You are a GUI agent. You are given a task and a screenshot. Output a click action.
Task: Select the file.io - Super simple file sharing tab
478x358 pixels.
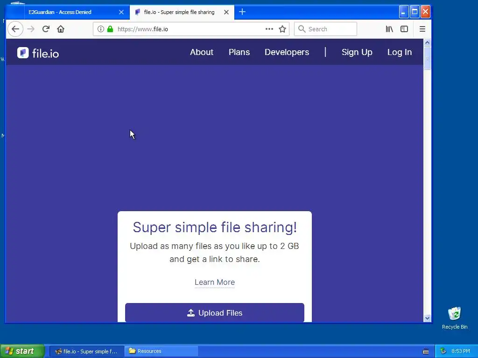[182, 12]
